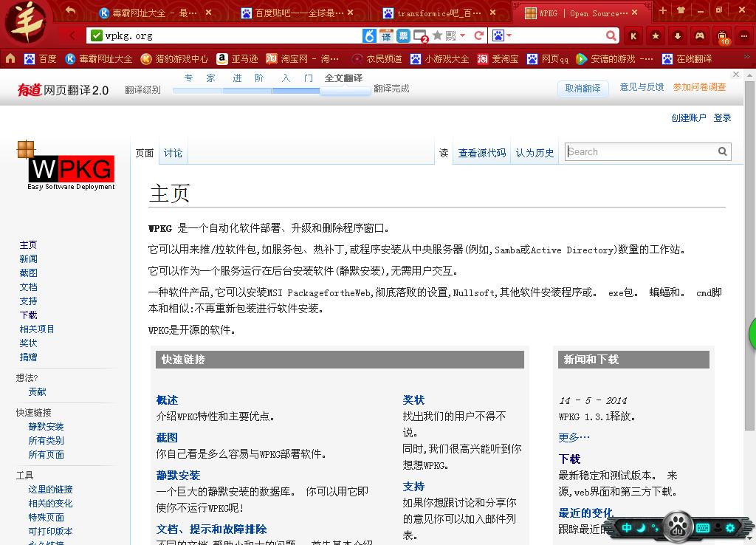The height and width of the screenshot is (545, 756).
Task: Open 静默安装 link in sidebar
Action: pyautogui.click(x=46, y=426)
